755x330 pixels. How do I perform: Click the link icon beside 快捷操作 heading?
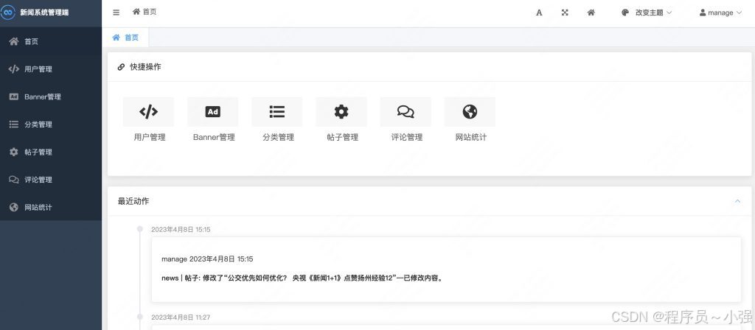point(121,67)
